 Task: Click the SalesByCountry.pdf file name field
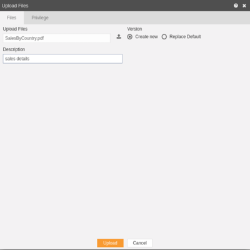[x=56, y=38]
